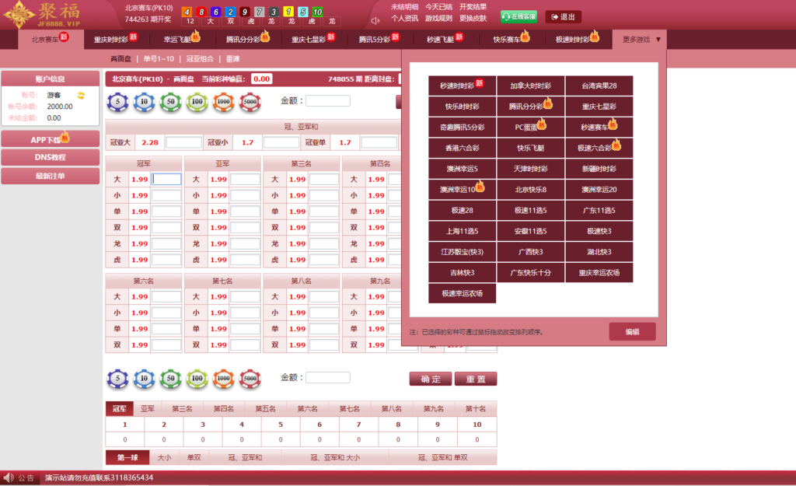Pick the 1000 orange chip in top row
The width and height of the screenshot is (796, 486).
click(x=223, y=101)
